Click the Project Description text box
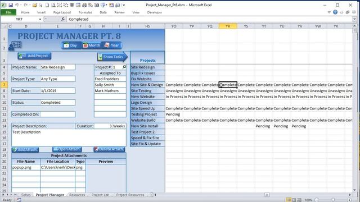The width and height of the screenshot is (360, 202). click(69, 137)
